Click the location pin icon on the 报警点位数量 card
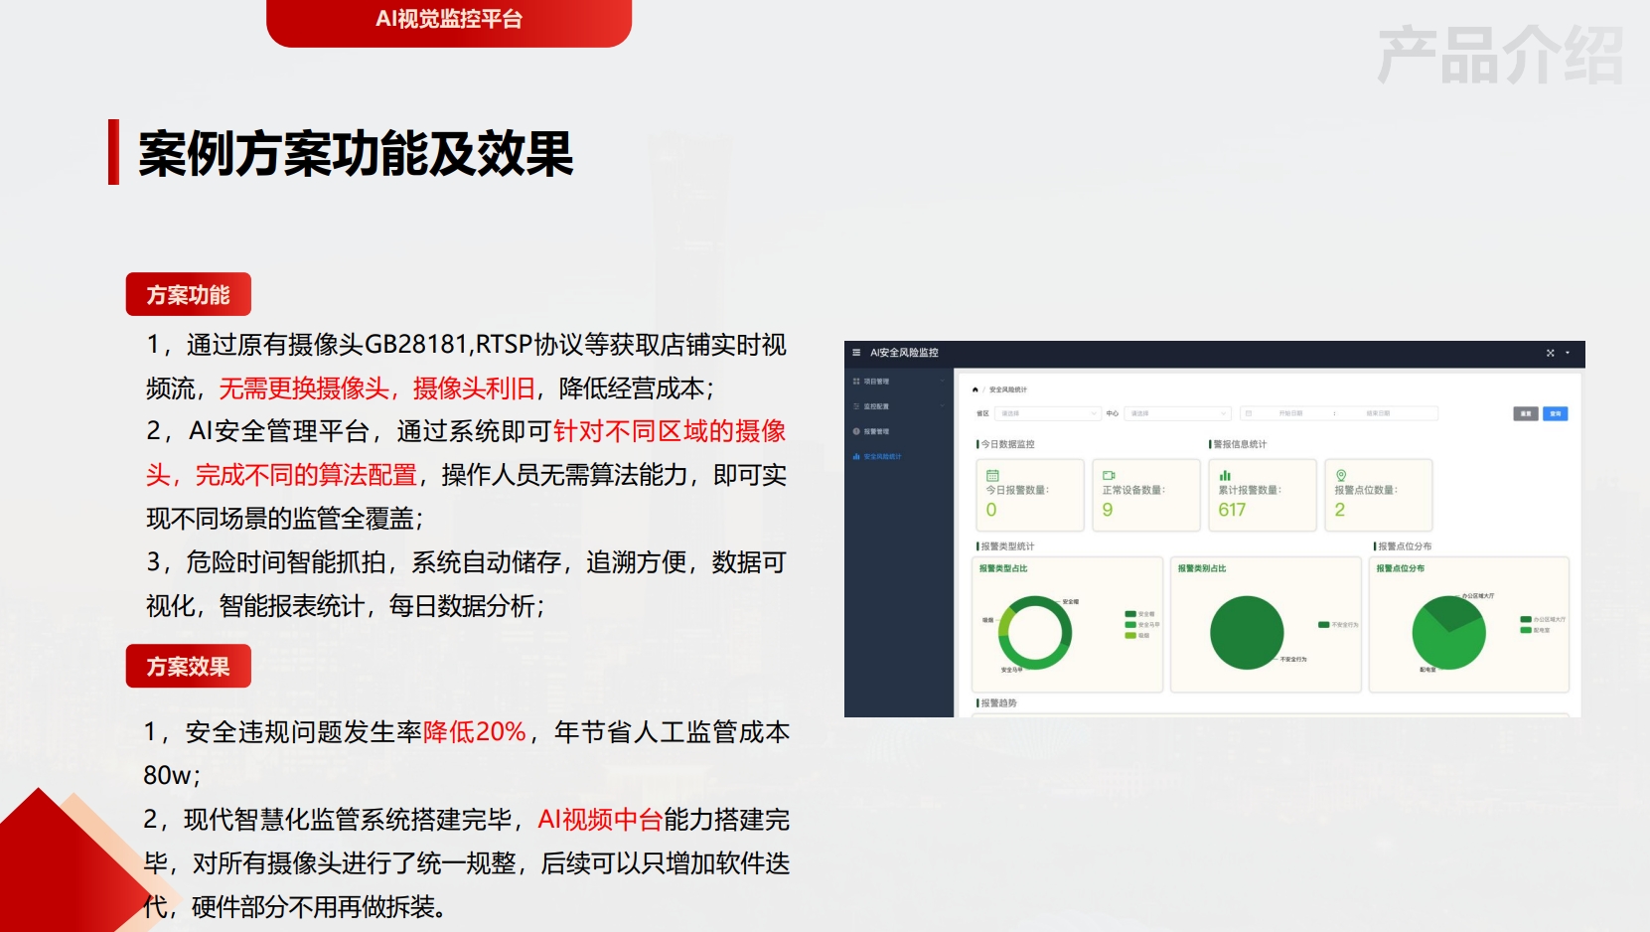1650x932 pixels. pyautogui.click(x=1341, y=476)
